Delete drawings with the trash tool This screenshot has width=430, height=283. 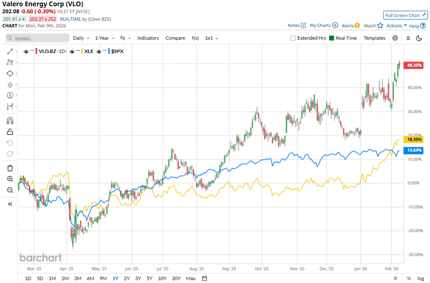point(9,168)
